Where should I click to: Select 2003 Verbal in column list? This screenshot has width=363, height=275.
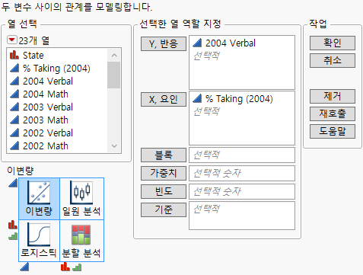click(x=48, y=107)
